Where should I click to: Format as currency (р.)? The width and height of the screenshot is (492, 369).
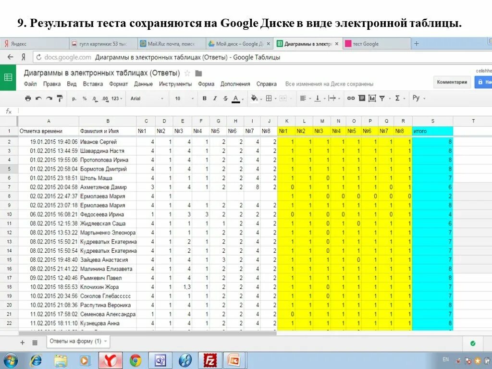click(74, 98)
